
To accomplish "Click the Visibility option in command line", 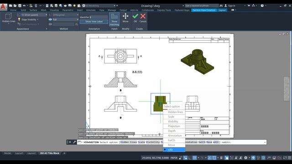I will 153,142.
